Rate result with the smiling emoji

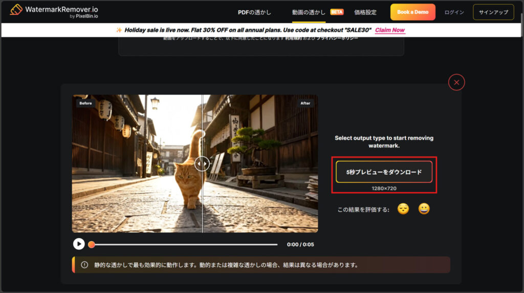pyautogui.click(x=424, y=209)
